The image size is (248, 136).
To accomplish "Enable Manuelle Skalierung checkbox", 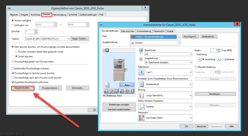I will (x=196, y=67).
